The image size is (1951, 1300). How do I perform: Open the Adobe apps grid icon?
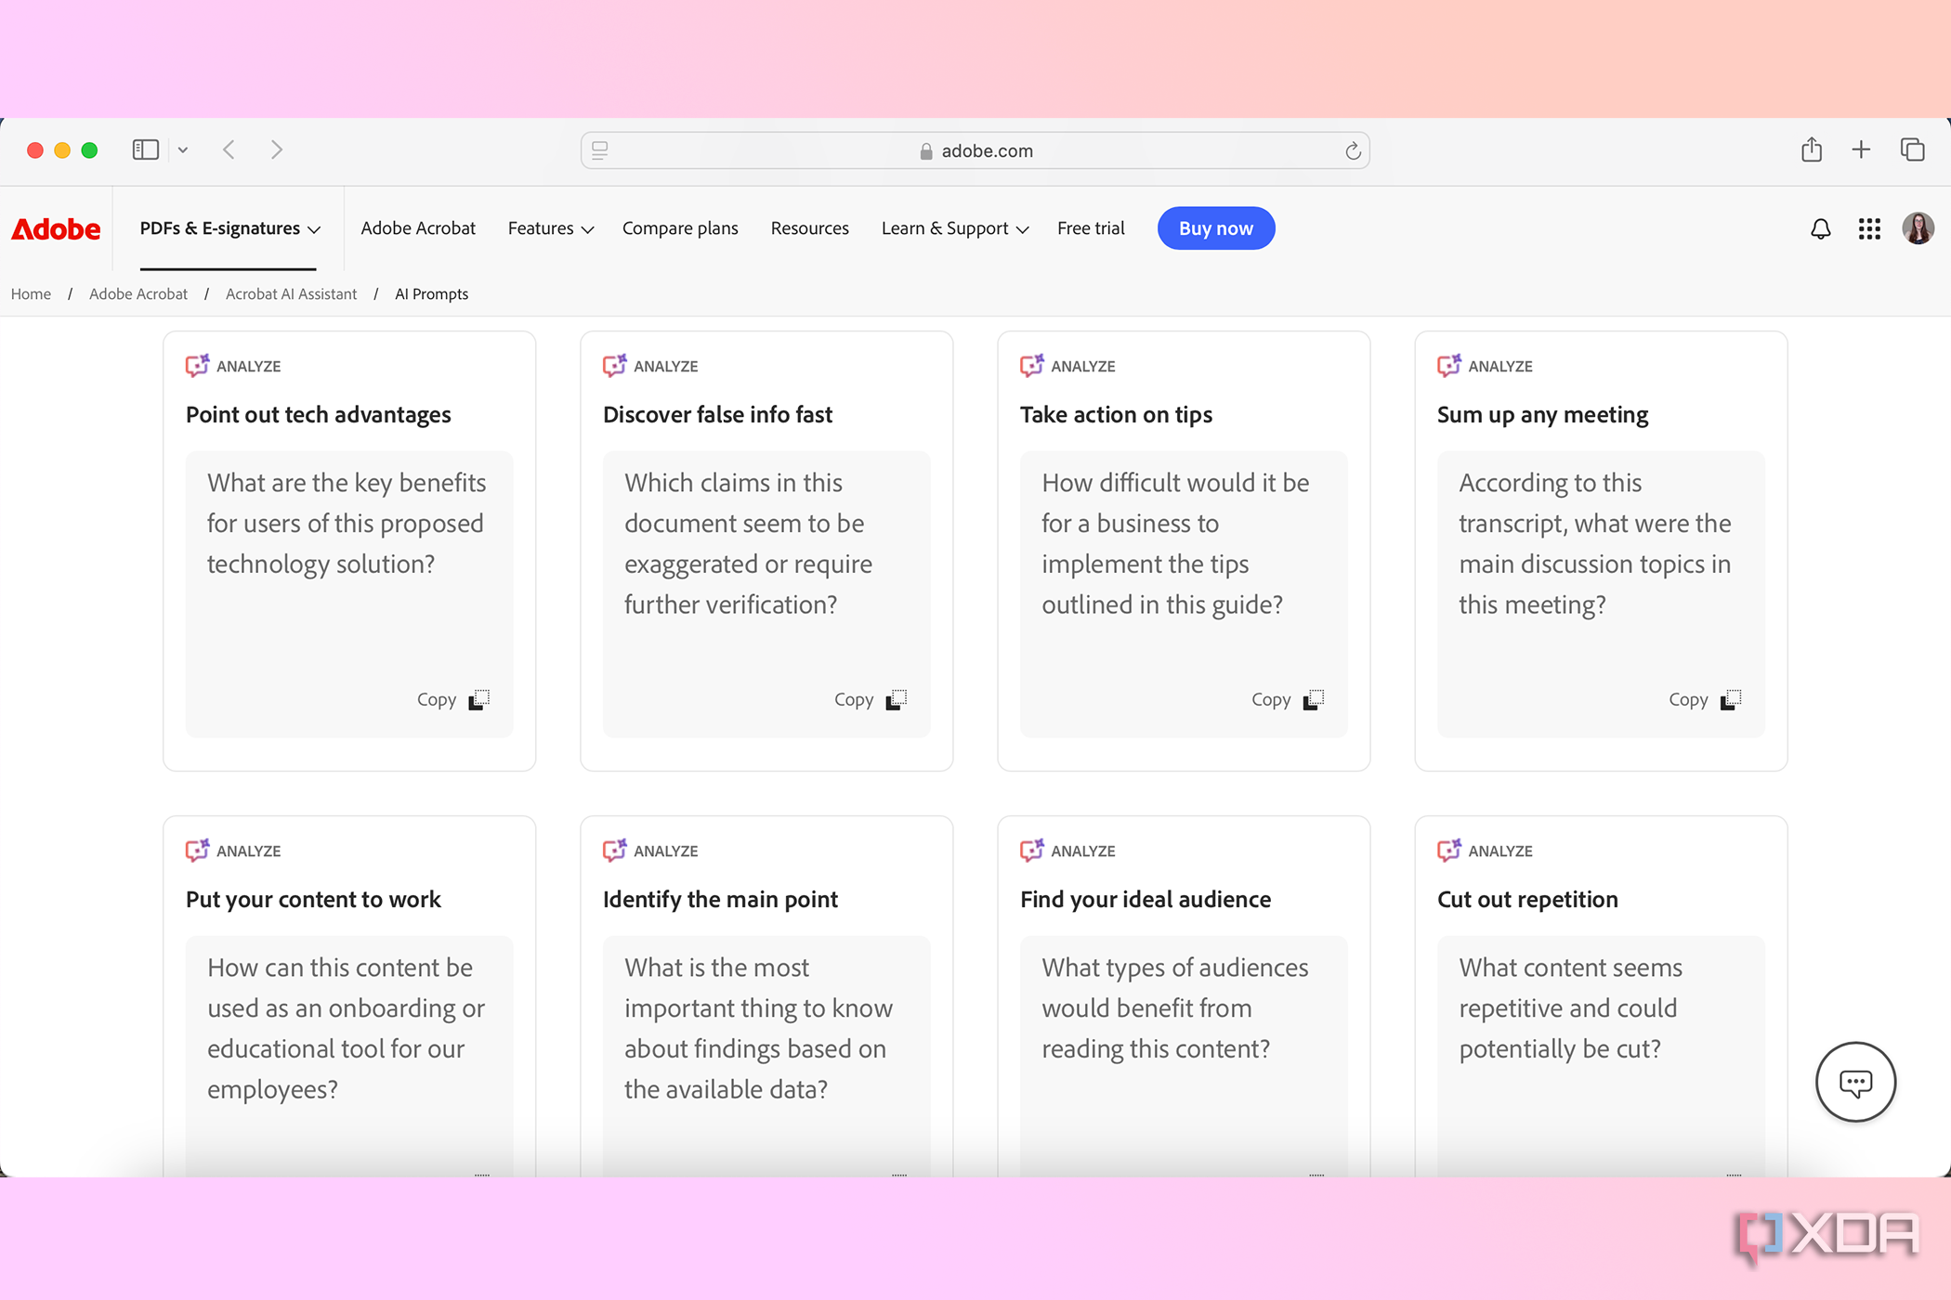point(1869,228)
